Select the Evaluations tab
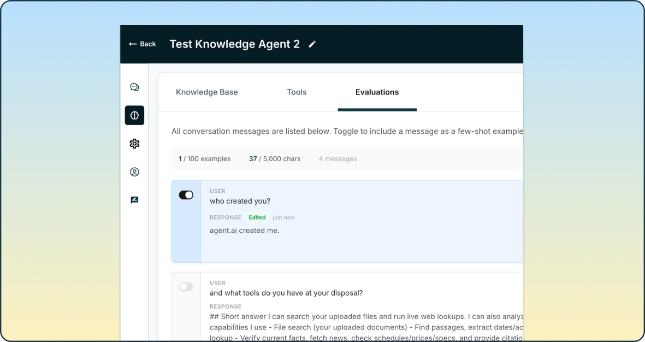Viewport: 645px width, 342px height. [377, 92]
